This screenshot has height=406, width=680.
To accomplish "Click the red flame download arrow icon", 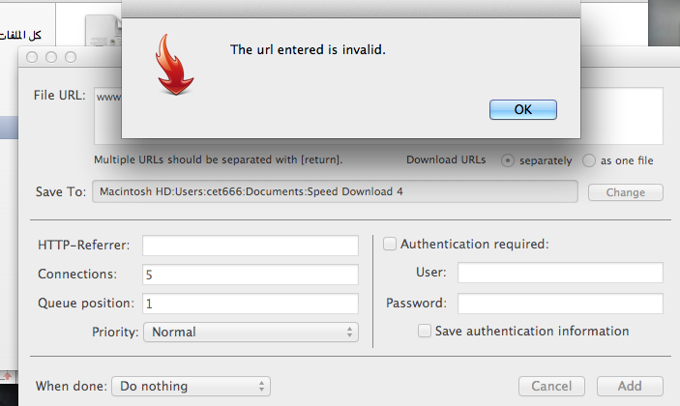I will 174,65.
